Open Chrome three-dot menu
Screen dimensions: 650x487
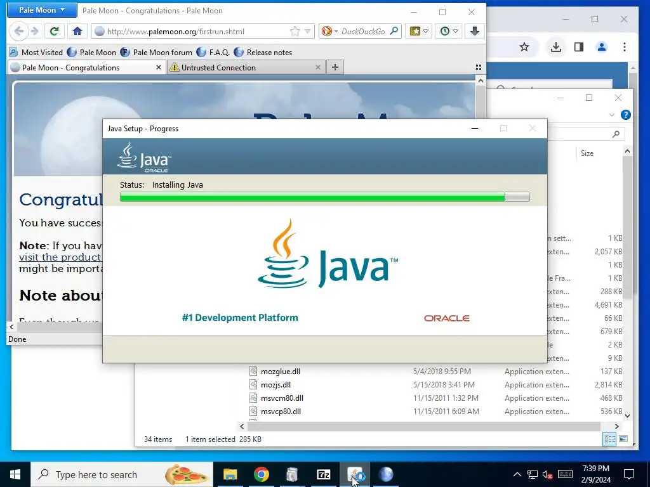coord(625,47)
